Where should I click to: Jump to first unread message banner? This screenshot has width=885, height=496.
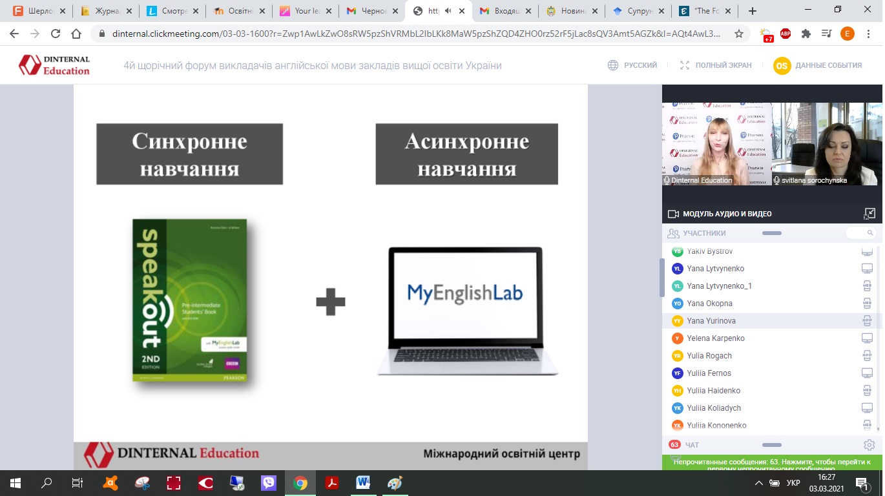(772, 463)
